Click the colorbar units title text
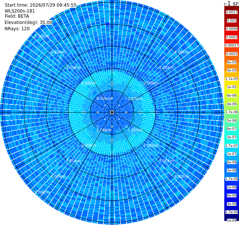The image size is (239, 225). pyautogui.click(x=232, y=3)
